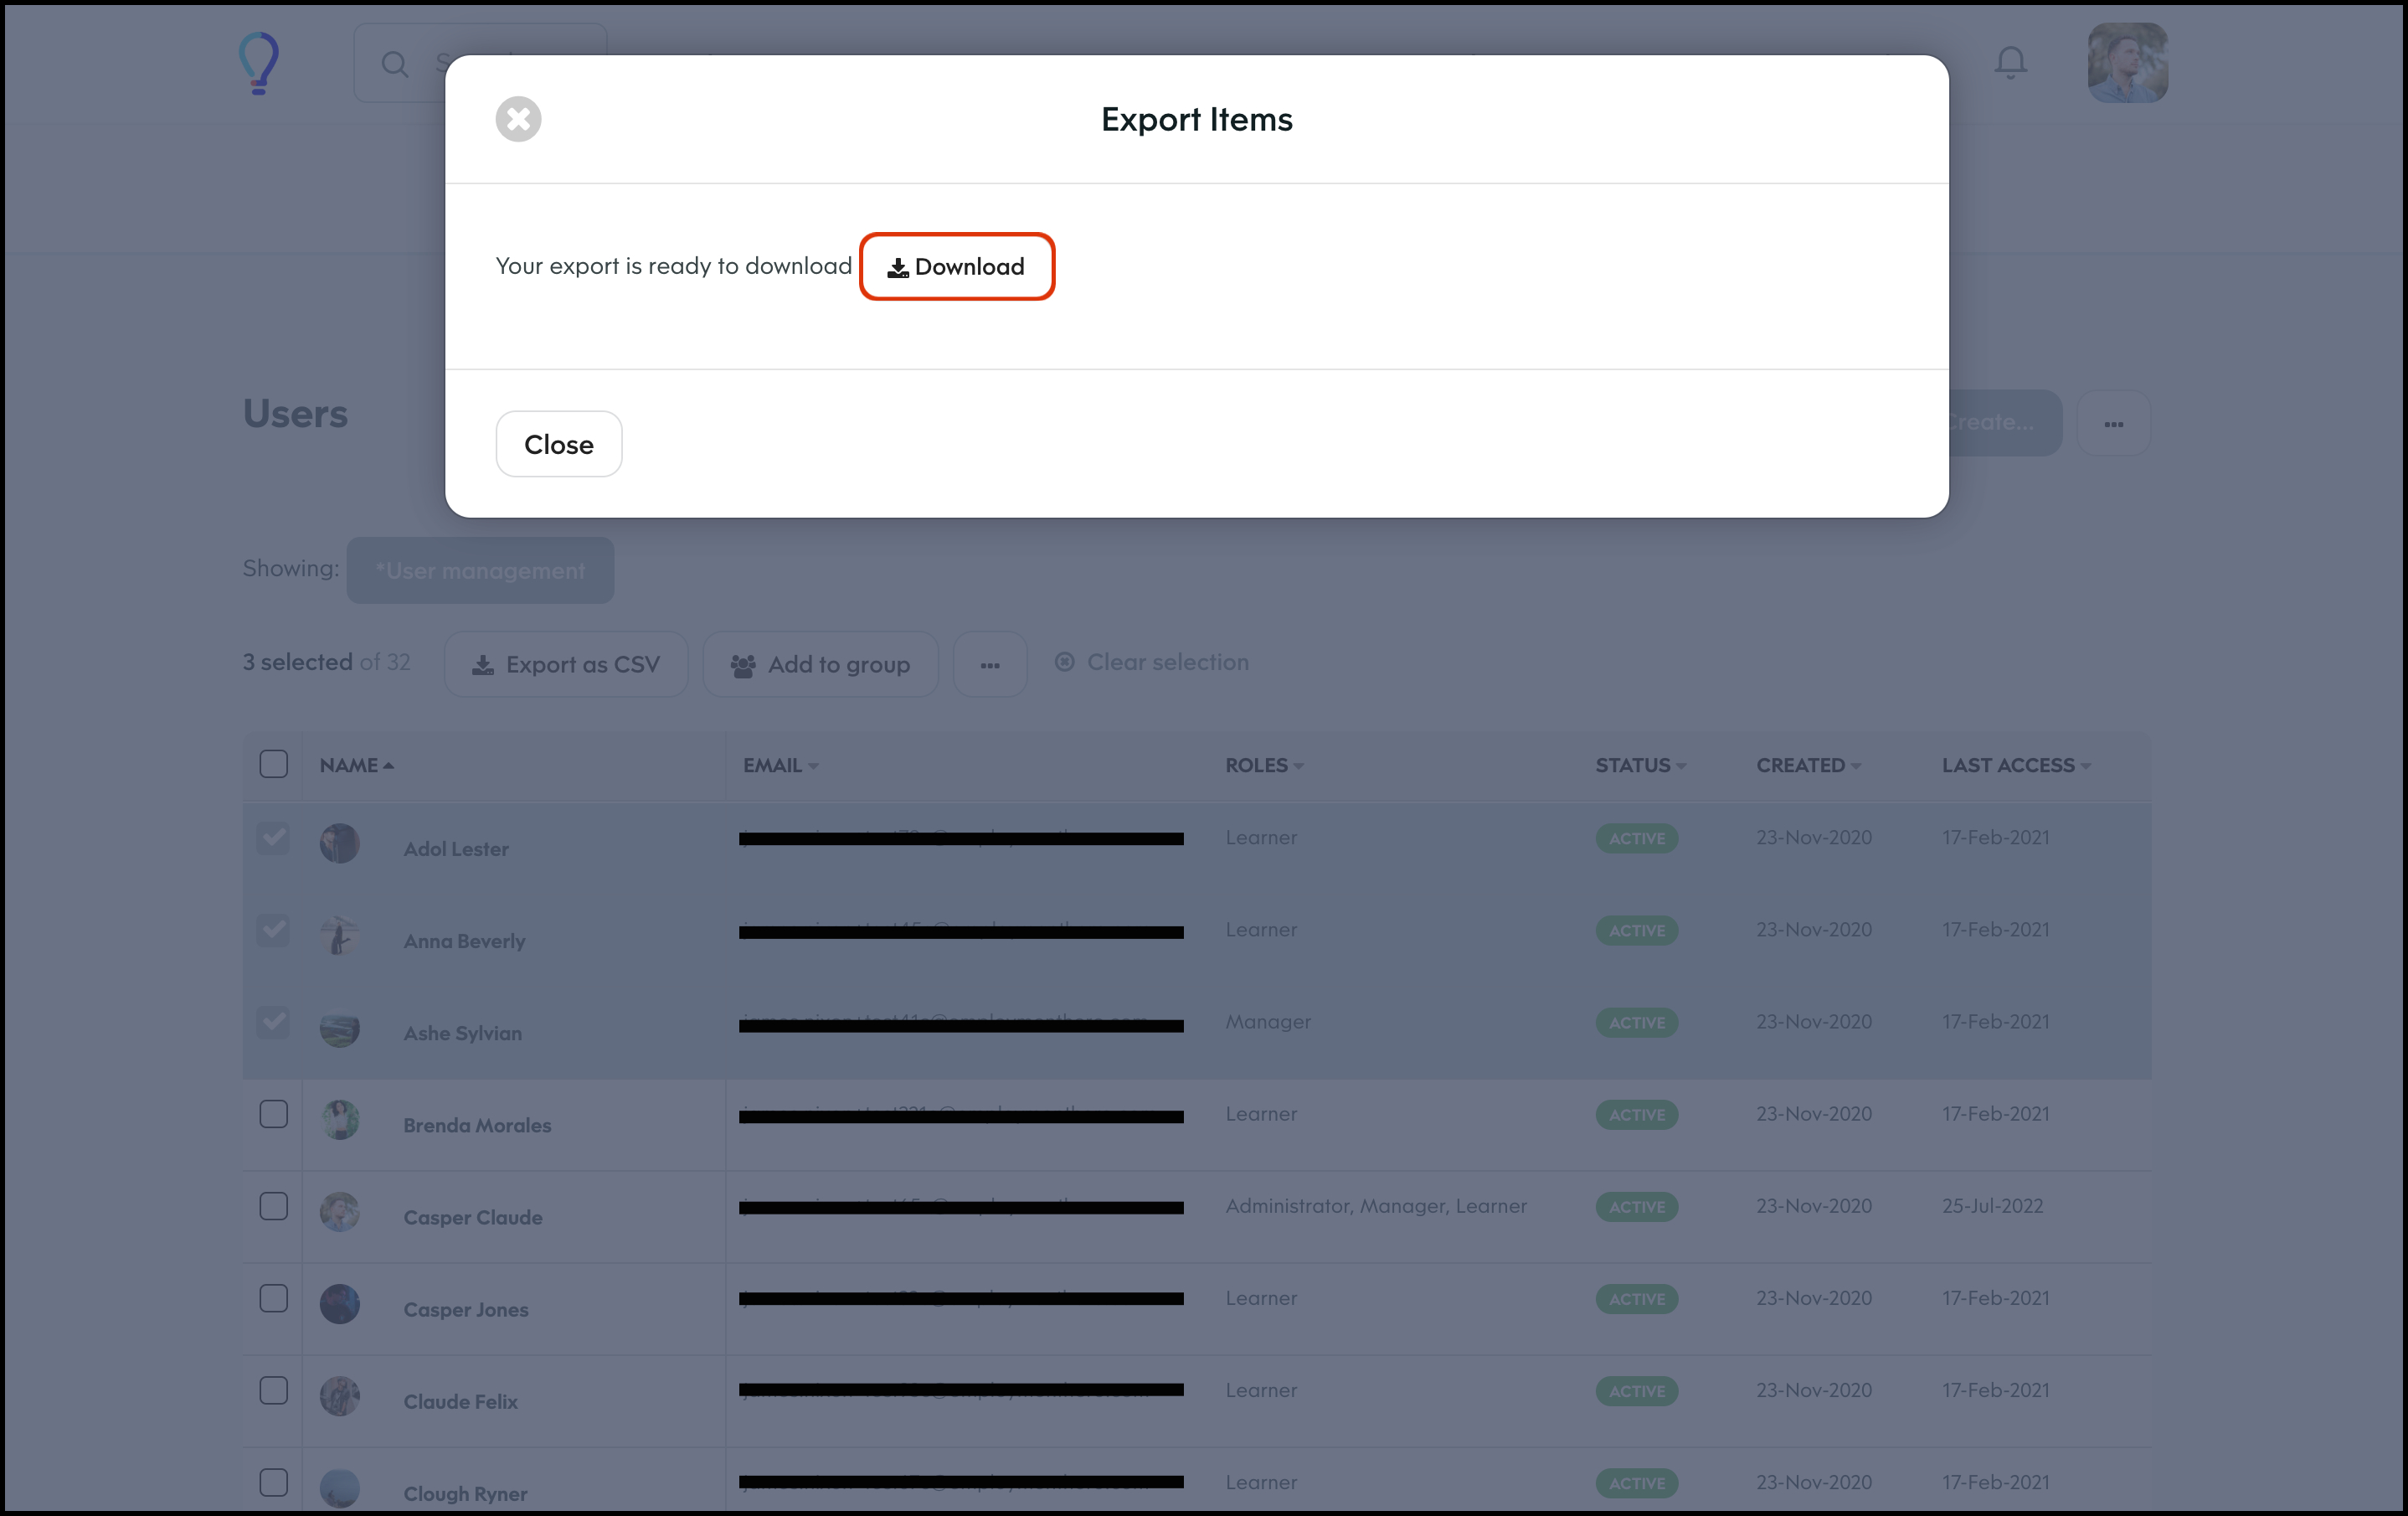Open the user profile avatar menu

coord(2128,63)
